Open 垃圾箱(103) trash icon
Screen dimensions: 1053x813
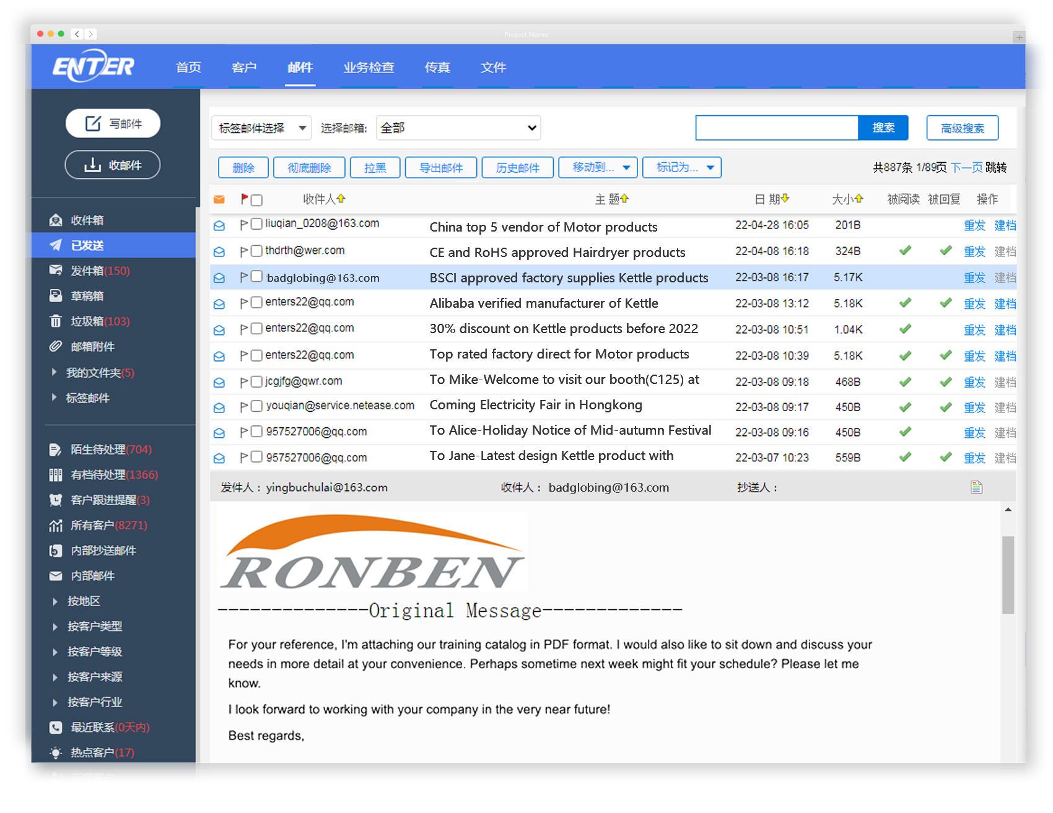56,321
